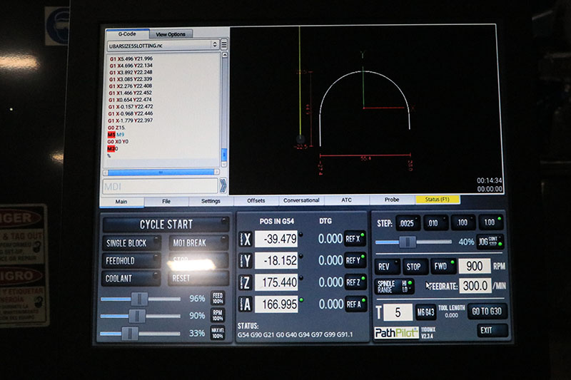Select the .0025 step size
The width and height of the screenshot is (571, 380).
point(408,223)
